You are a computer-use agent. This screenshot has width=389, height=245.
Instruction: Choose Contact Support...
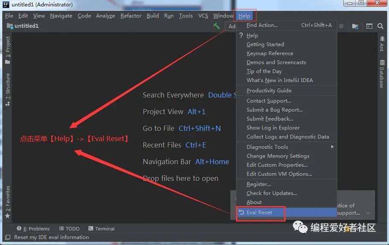[286, 100]
